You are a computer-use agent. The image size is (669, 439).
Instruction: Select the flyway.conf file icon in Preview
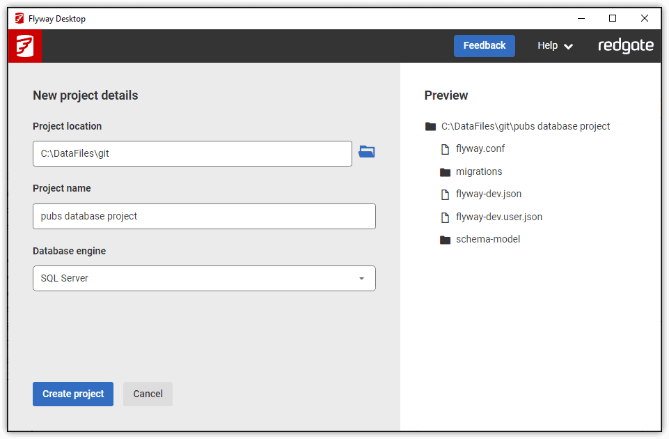click(446, 148)
